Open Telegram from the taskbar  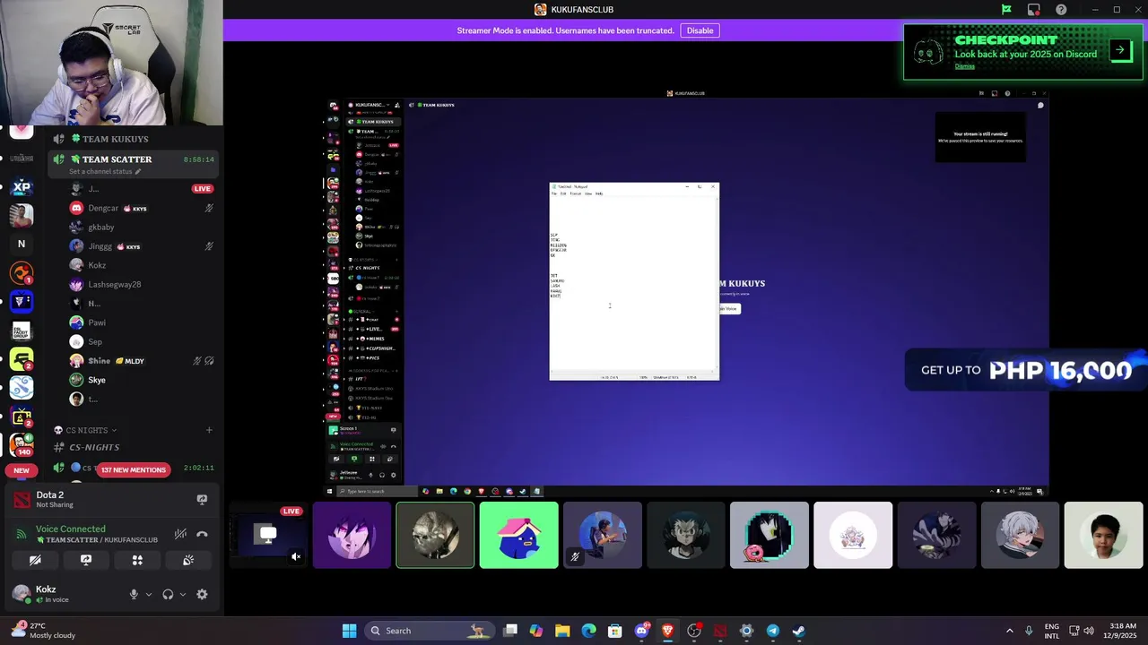click(x=772, y=631)
